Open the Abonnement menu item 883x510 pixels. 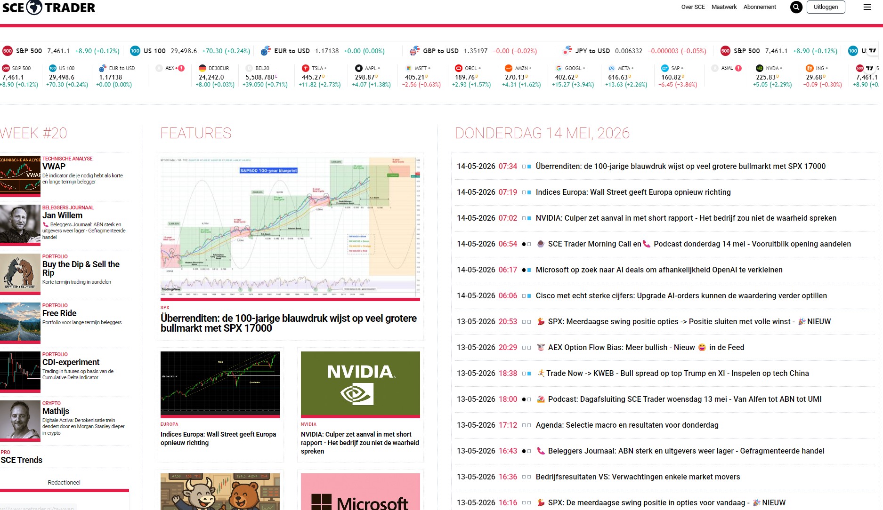tap(760, 7)
